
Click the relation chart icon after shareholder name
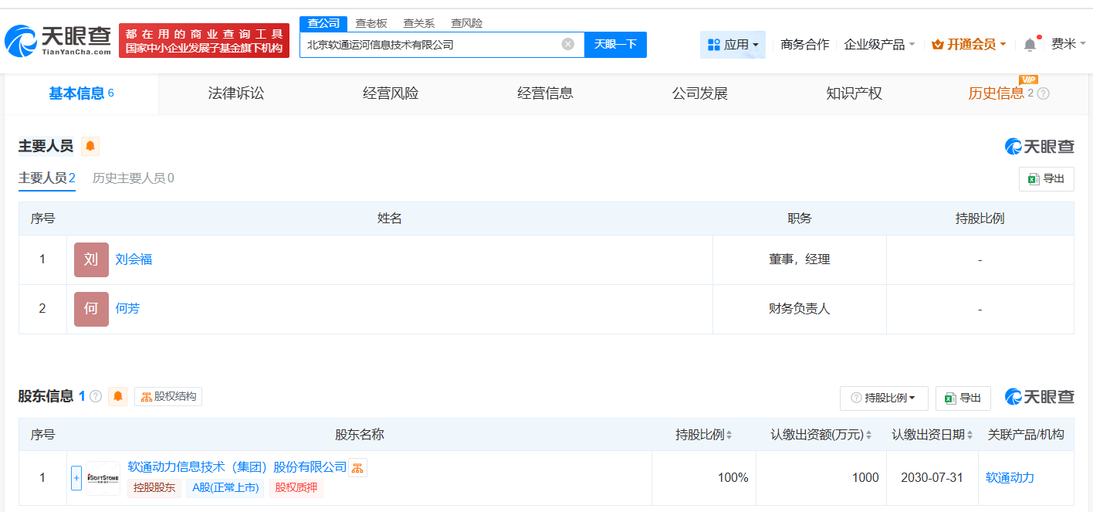pos(357,467)
